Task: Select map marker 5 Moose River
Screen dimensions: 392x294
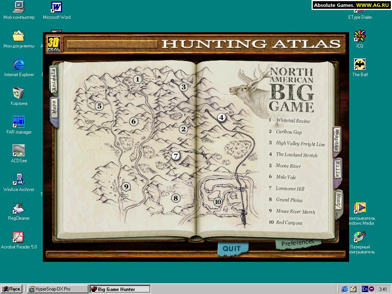Action: (99, 106)
